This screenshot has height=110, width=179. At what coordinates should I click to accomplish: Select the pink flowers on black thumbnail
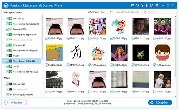click(x=141, y=53)
